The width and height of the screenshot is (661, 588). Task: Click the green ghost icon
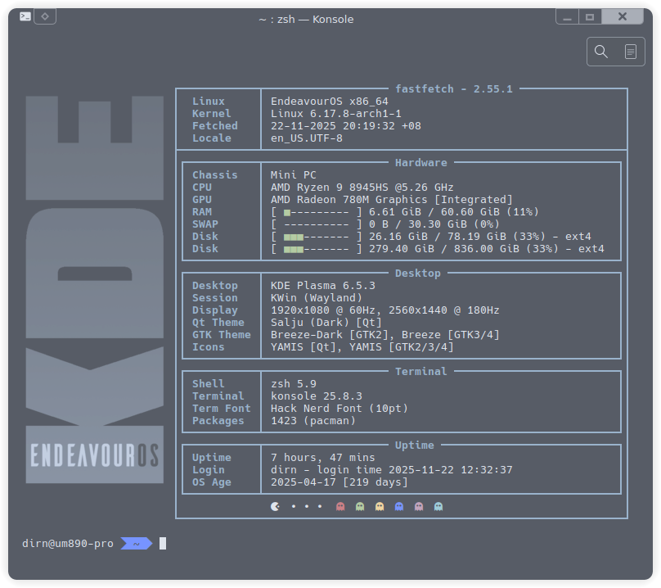360,506
